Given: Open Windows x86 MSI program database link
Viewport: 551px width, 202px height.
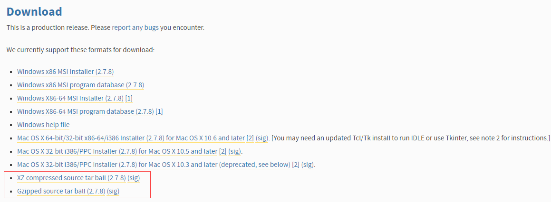Looking at the screenshot, I should click(80, 85).
